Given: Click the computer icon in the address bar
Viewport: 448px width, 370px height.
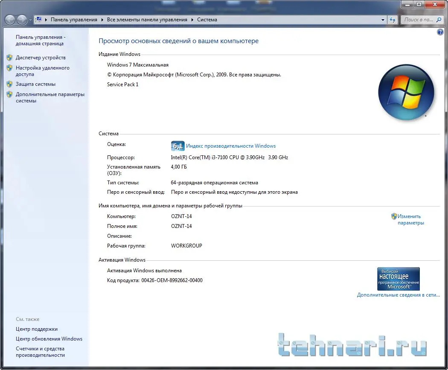Looking at the screenshot, I should coord(38,20).
